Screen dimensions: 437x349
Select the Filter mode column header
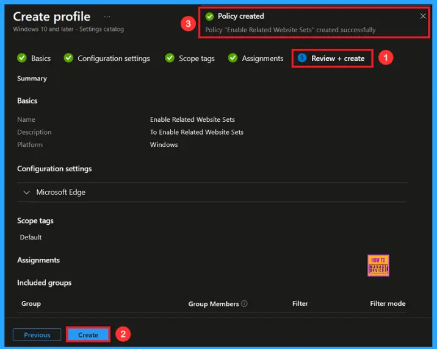(388, 304)
